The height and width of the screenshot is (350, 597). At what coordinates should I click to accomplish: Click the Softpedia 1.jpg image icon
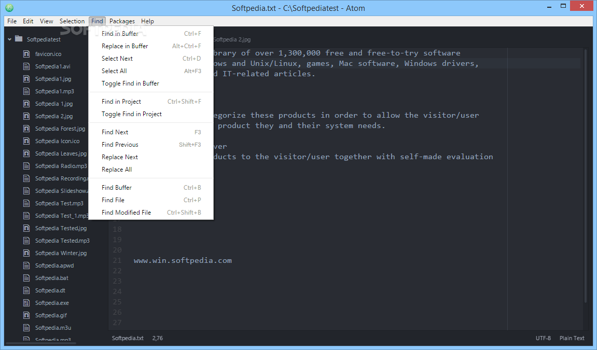[x=26, y=104]
